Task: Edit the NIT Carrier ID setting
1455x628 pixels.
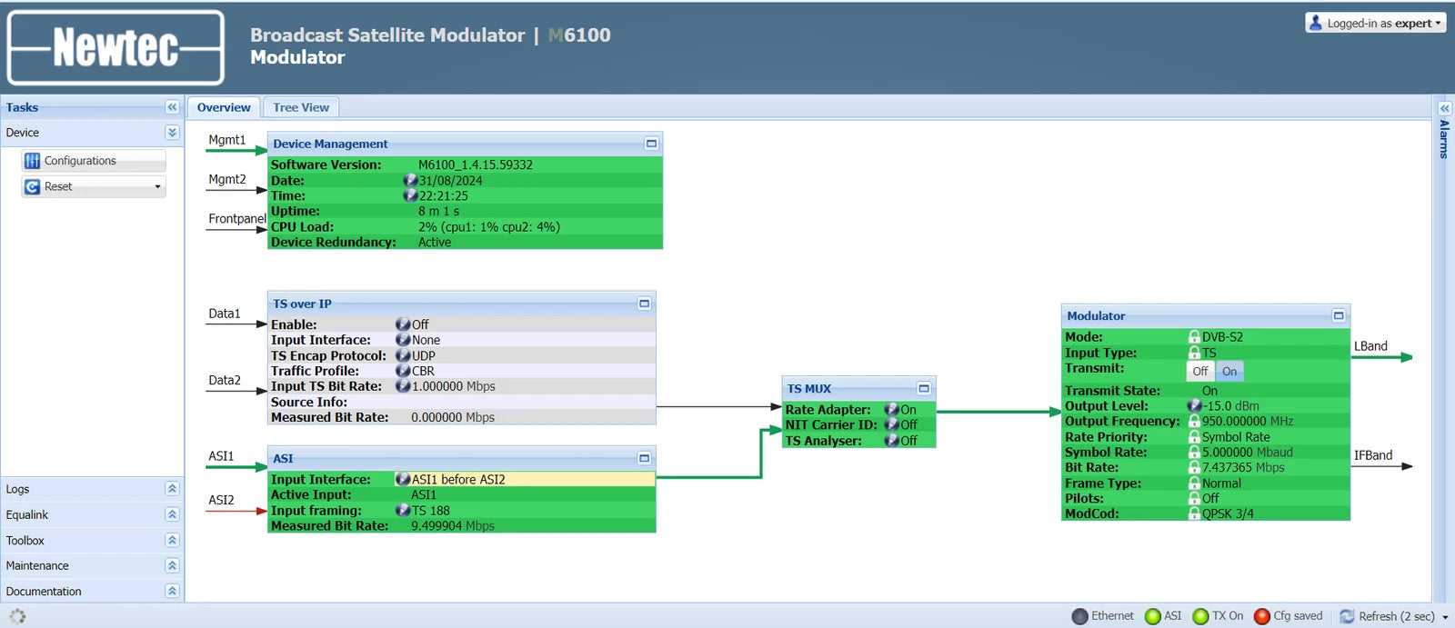Action: tap(892, 424)
